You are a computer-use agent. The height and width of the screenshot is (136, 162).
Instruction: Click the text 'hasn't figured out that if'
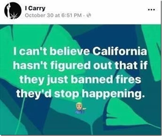80,65
